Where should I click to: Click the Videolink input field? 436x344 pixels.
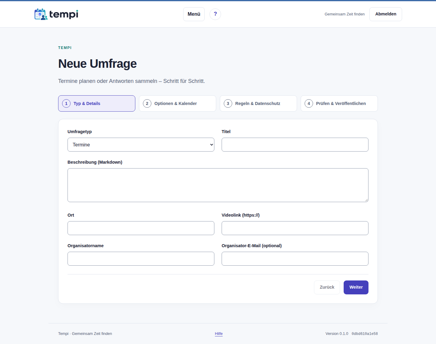coord(295,228)
